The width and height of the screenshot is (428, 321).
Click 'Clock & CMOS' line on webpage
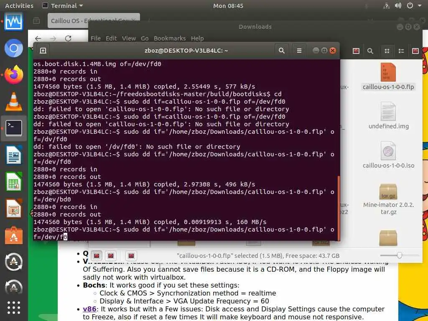click(188, 293)
